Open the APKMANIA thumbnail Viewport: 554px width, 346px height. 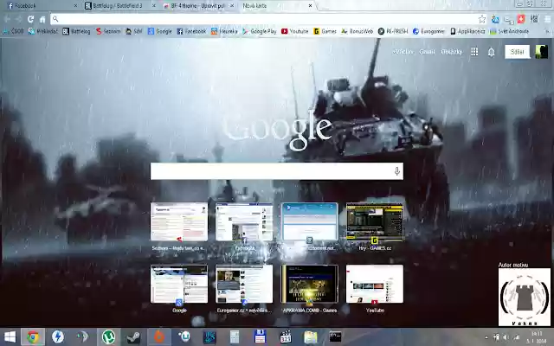[310, 284]
